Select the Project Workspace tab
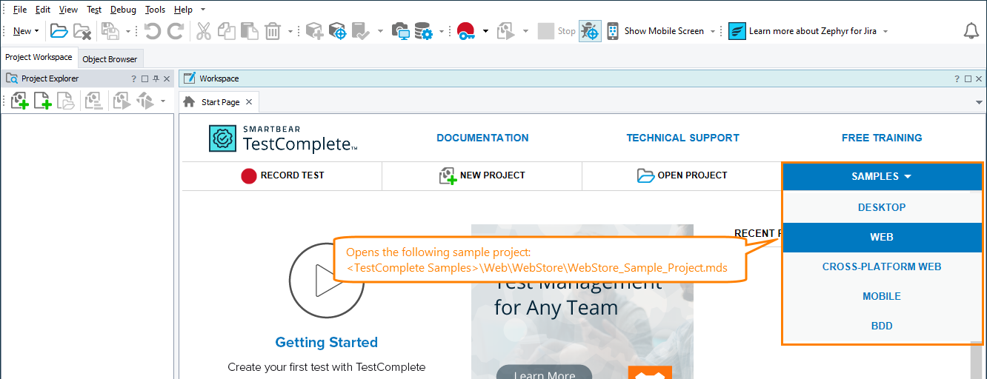987x379 pixels. click(x=39, y=57)
